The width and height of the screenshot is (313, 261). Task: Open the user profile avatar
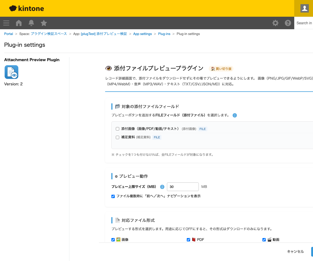pos(304,8)
